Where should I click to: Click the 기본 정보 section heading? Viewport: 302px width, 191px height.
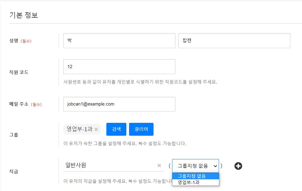(x=24, y=15)
